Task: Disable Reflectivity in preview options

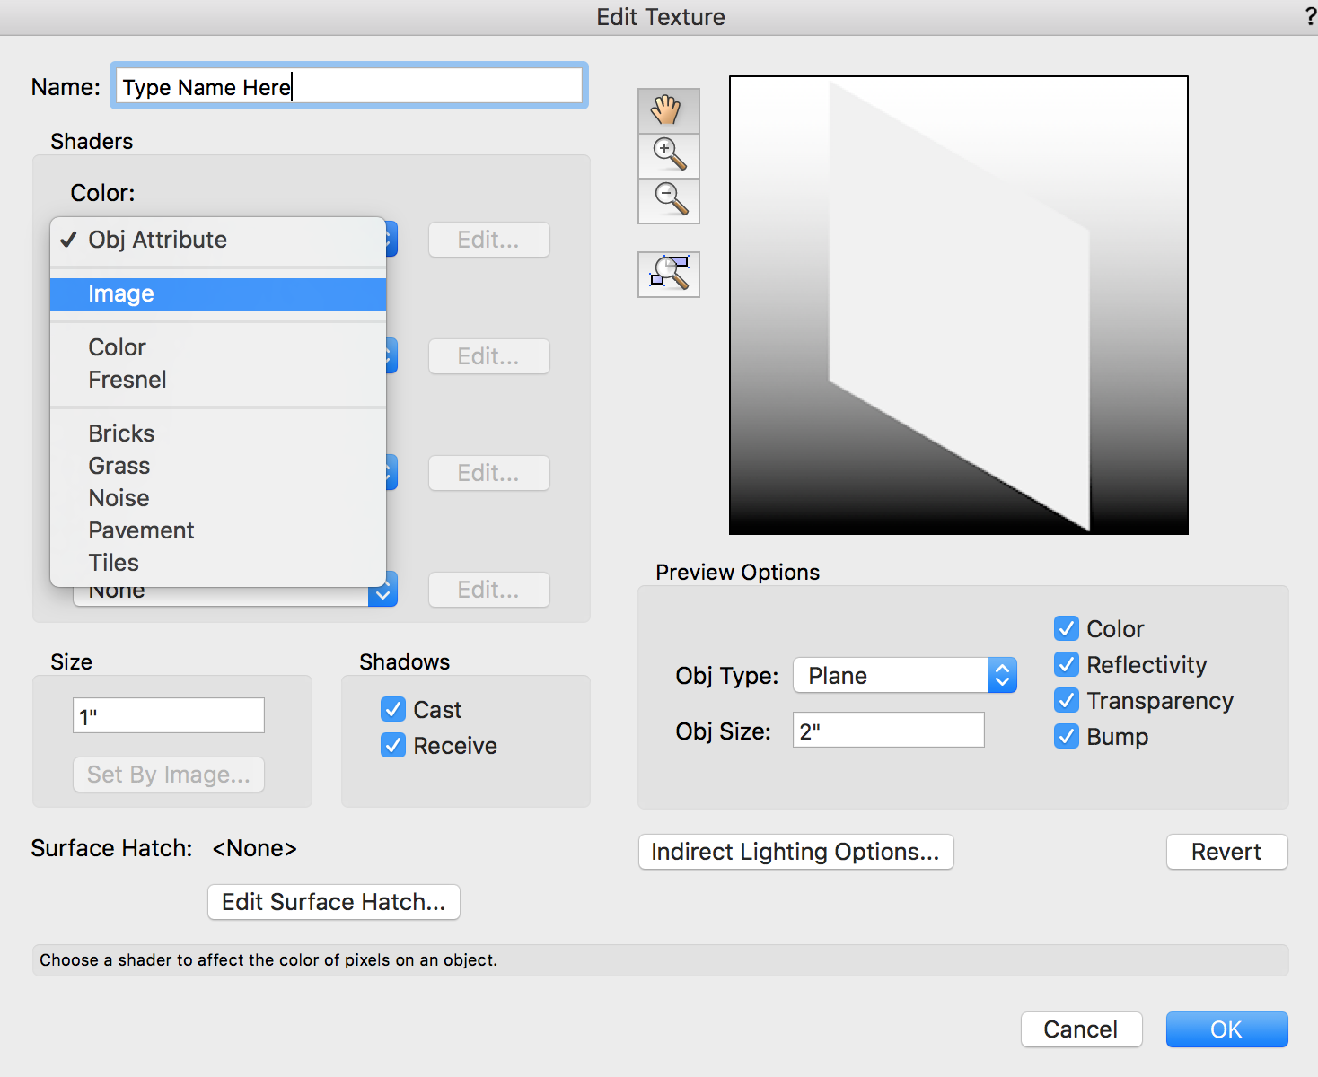Action: [x=1066, y=664]
